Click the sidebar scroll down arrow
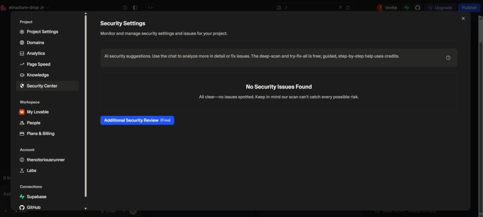The width and height of the screenshot is (483, 217). (86, 209)
